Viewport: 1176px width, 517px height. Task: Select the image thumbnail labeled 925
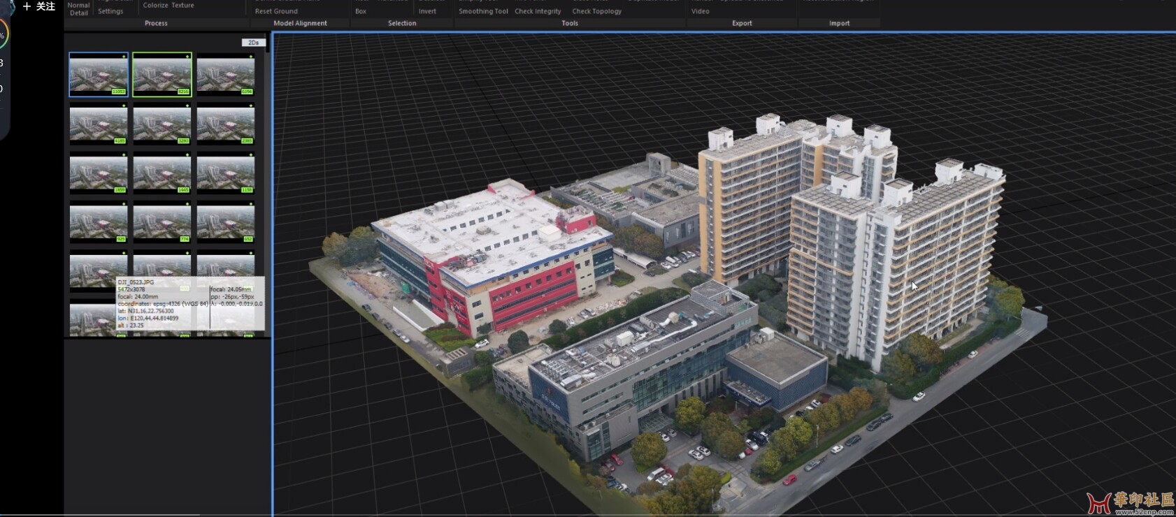pyautogui.click(x=99, y=222)
